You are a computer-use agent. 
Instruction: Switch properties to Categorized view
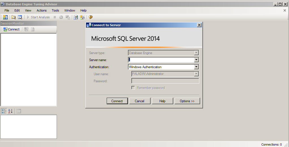click(x=4, y=111)
